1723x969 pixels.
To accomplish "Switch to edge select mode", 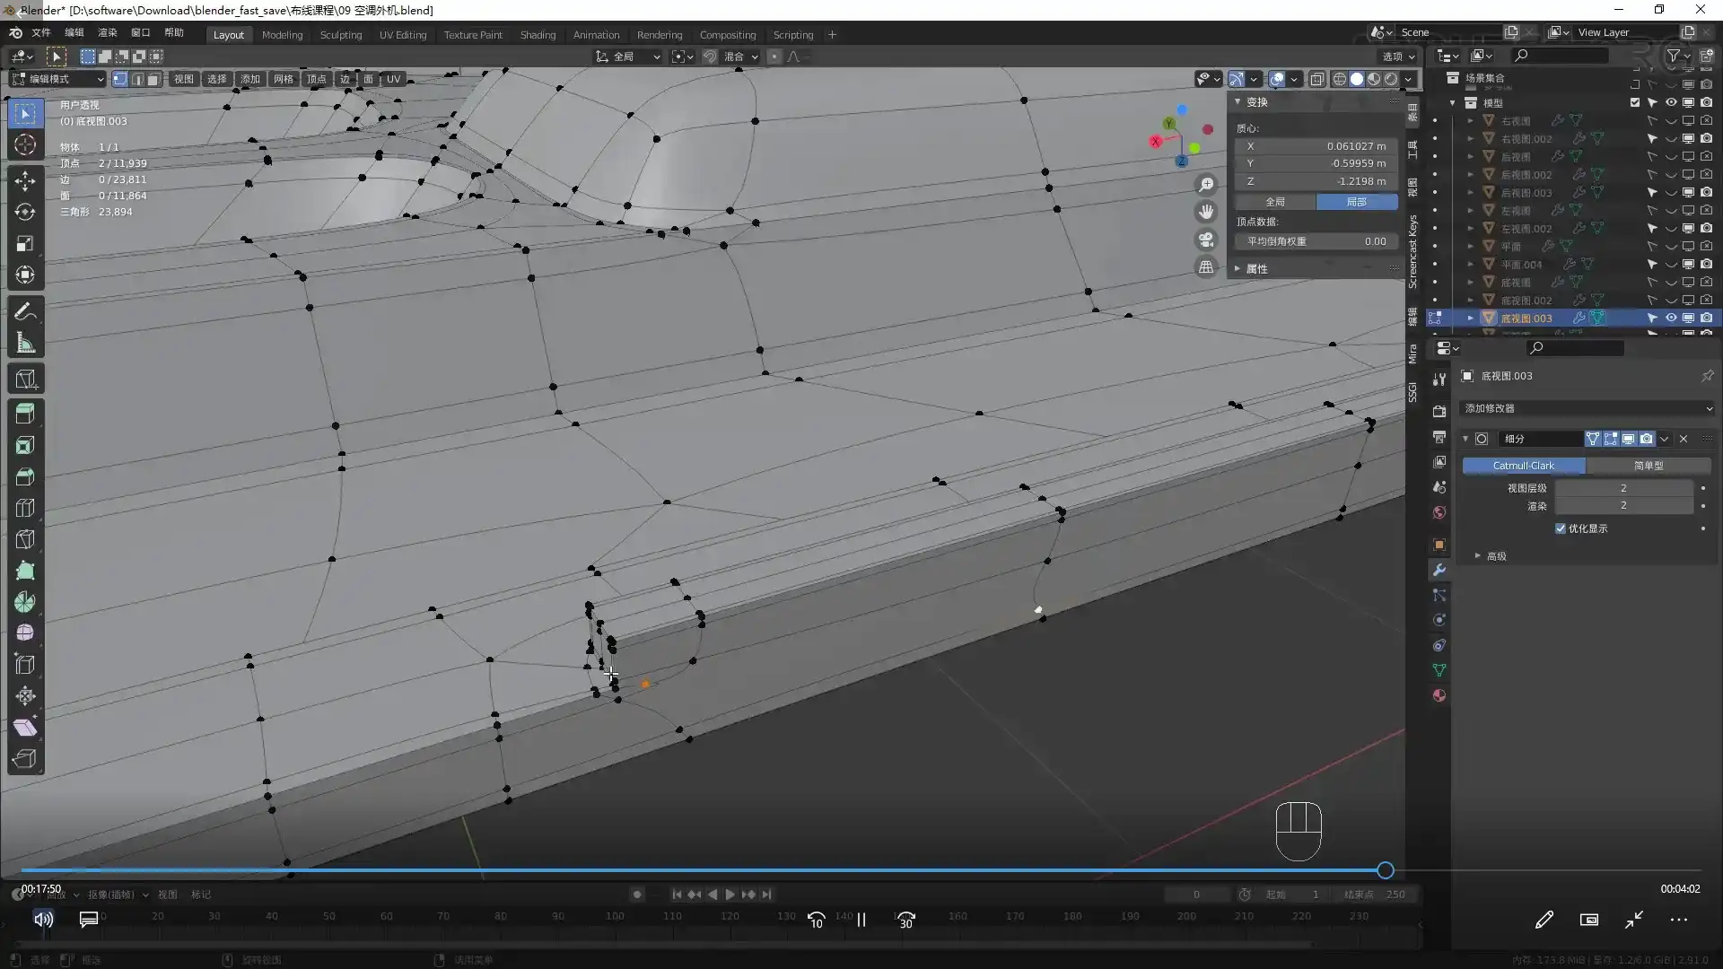I will (136, 79).
